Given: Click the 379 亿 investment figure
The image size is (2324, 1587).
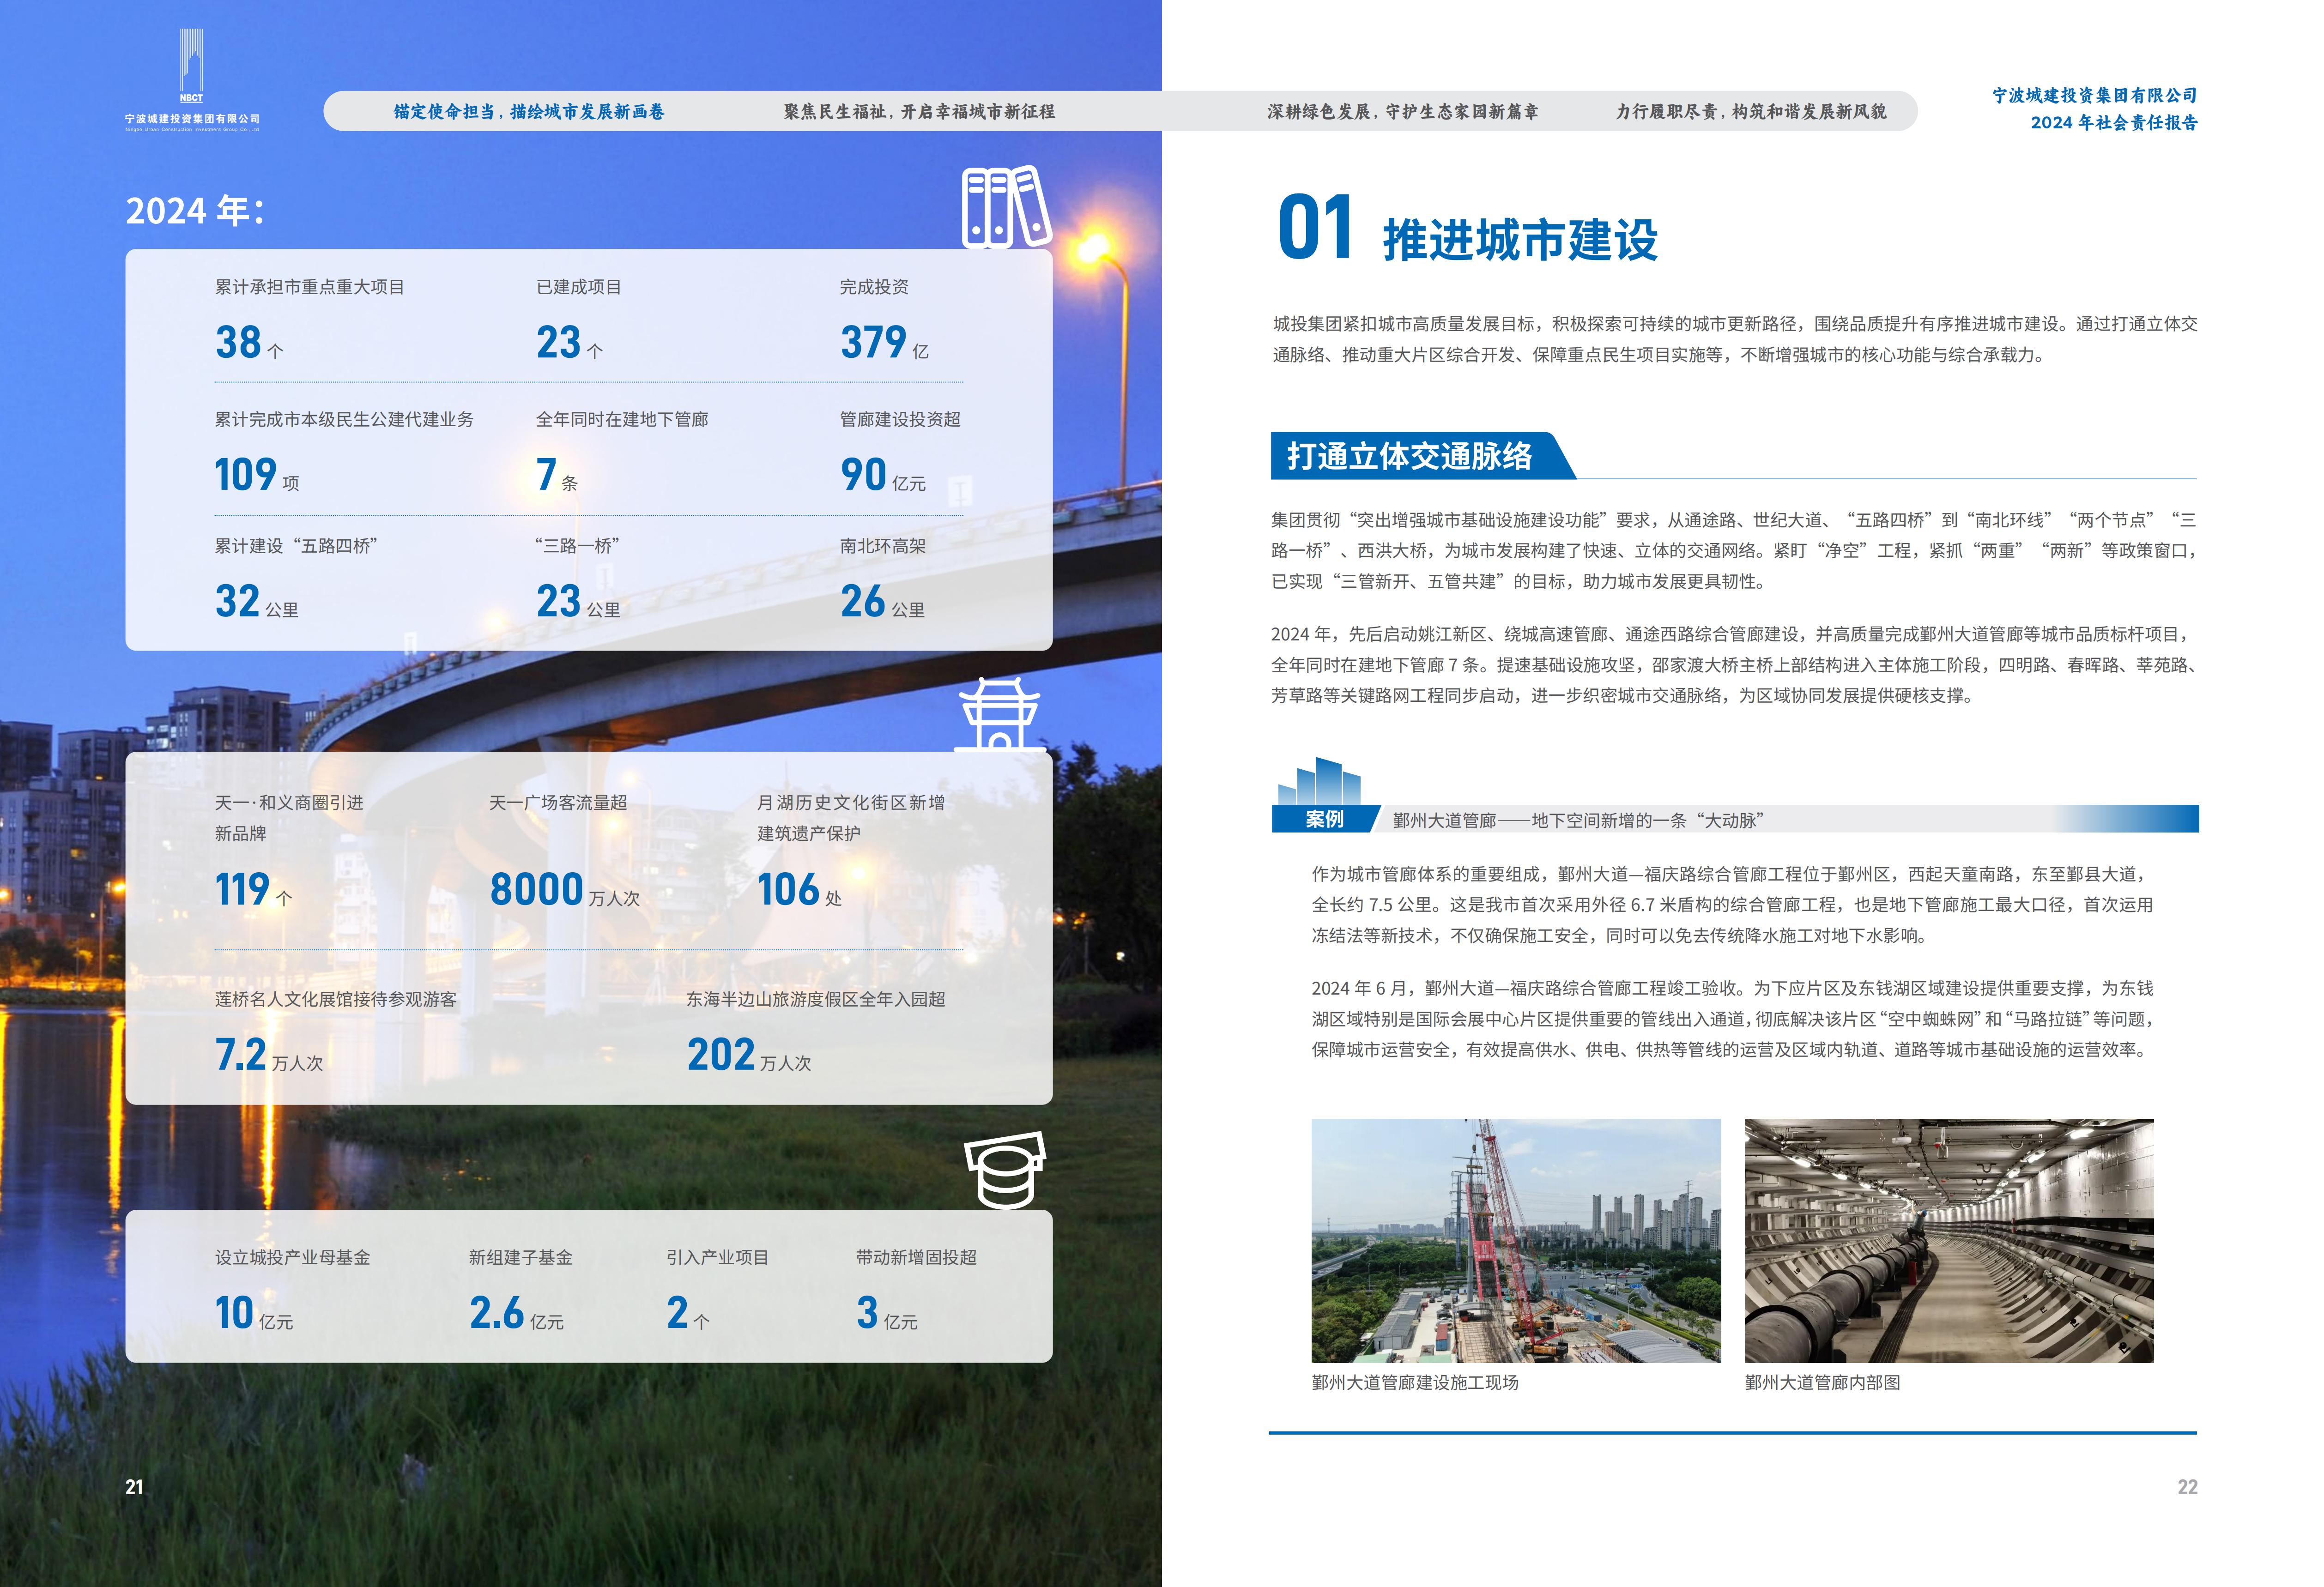Looking at the screenshot, I should pyautogui.click(x=884, y=343).
